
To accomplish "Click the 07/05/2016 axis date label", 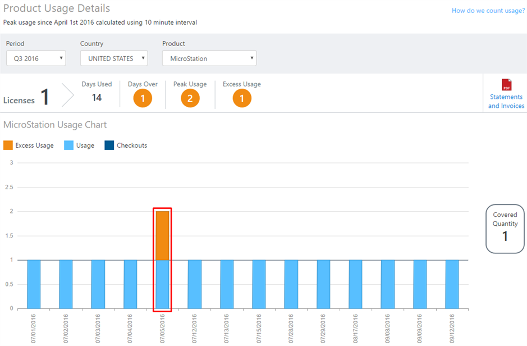I will 162,329.
